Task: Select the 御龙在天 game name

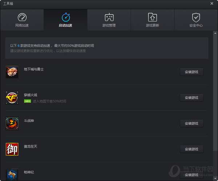Action: (31, 146)
